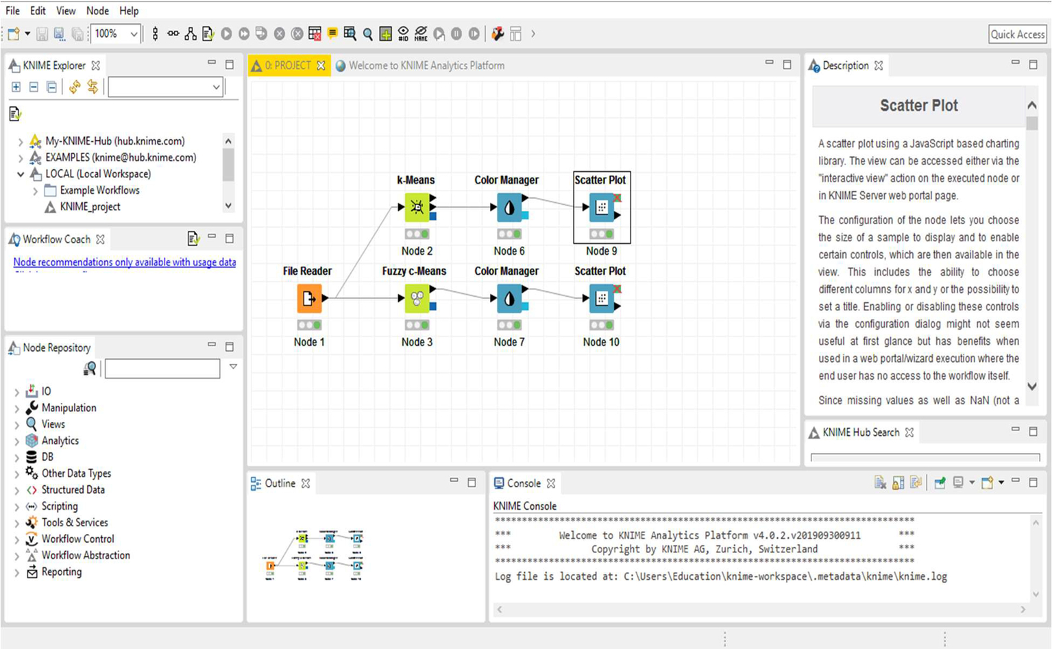Viewport: 1052px width, 649px height.
Task: Select Workflow Control in Node Repository
Action: point(77,539)
